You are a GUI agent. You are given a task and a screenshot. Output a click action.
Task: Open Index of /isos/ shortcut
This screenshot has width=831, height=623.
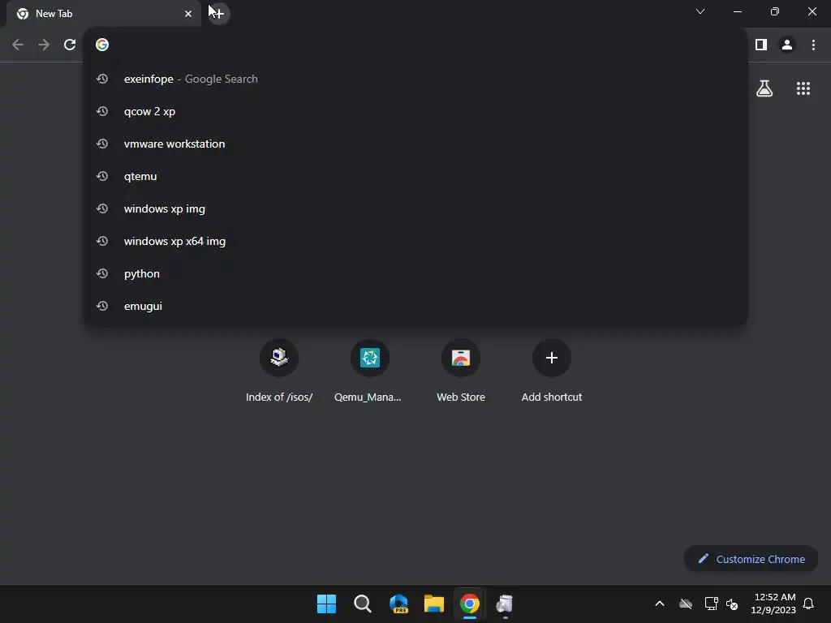(x=279, y=371)
